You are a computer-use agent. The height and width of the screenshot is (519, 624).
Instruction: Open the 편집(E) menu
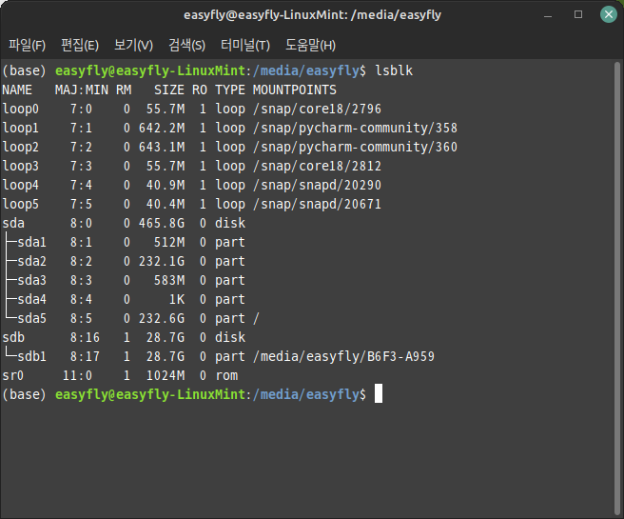click(80, 45)
